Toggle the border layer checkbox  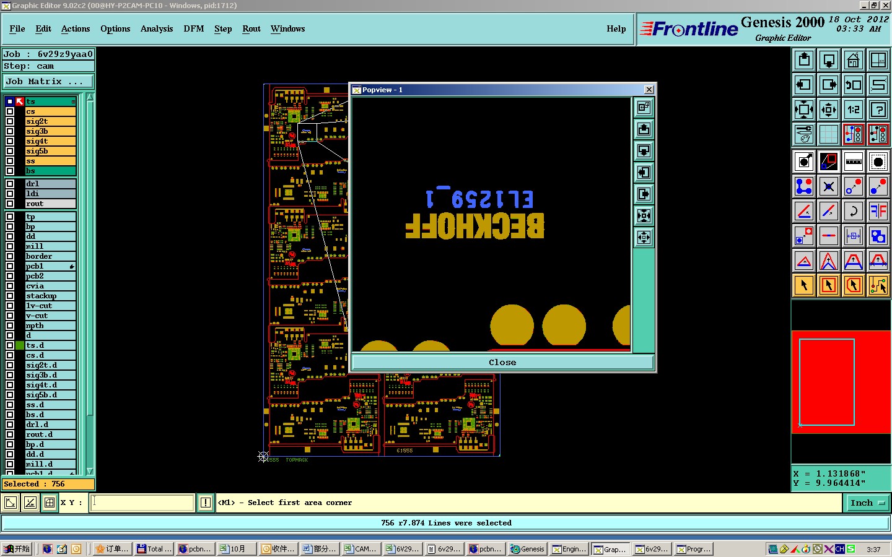(10, 256)
